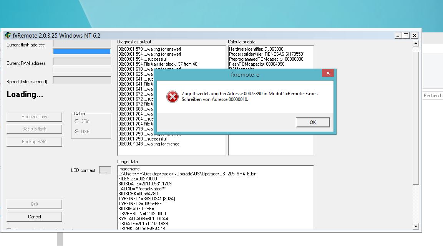Click the TYPEINFO2=0055FFFF line
Screen dimensions: 443x246
point(140,204)
